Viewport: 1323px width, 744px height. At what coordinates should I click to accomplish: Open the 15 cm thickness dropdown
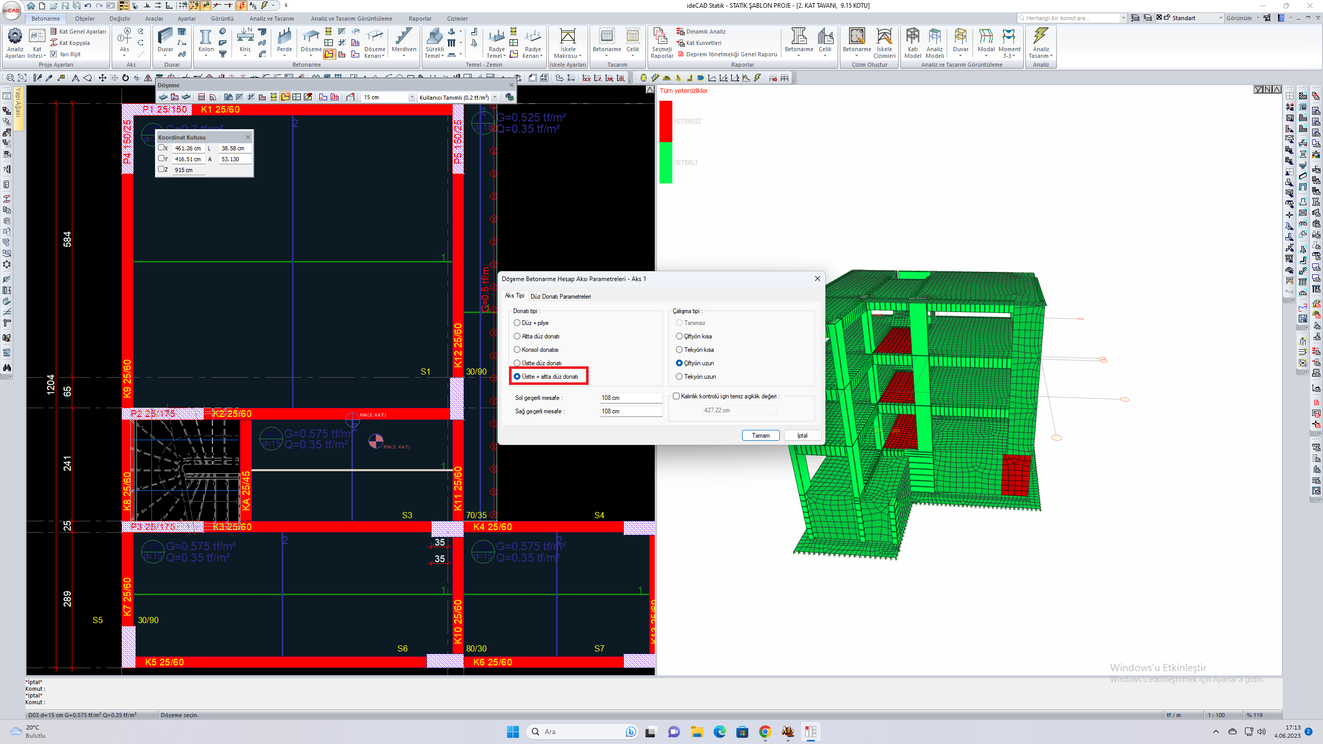412,97
